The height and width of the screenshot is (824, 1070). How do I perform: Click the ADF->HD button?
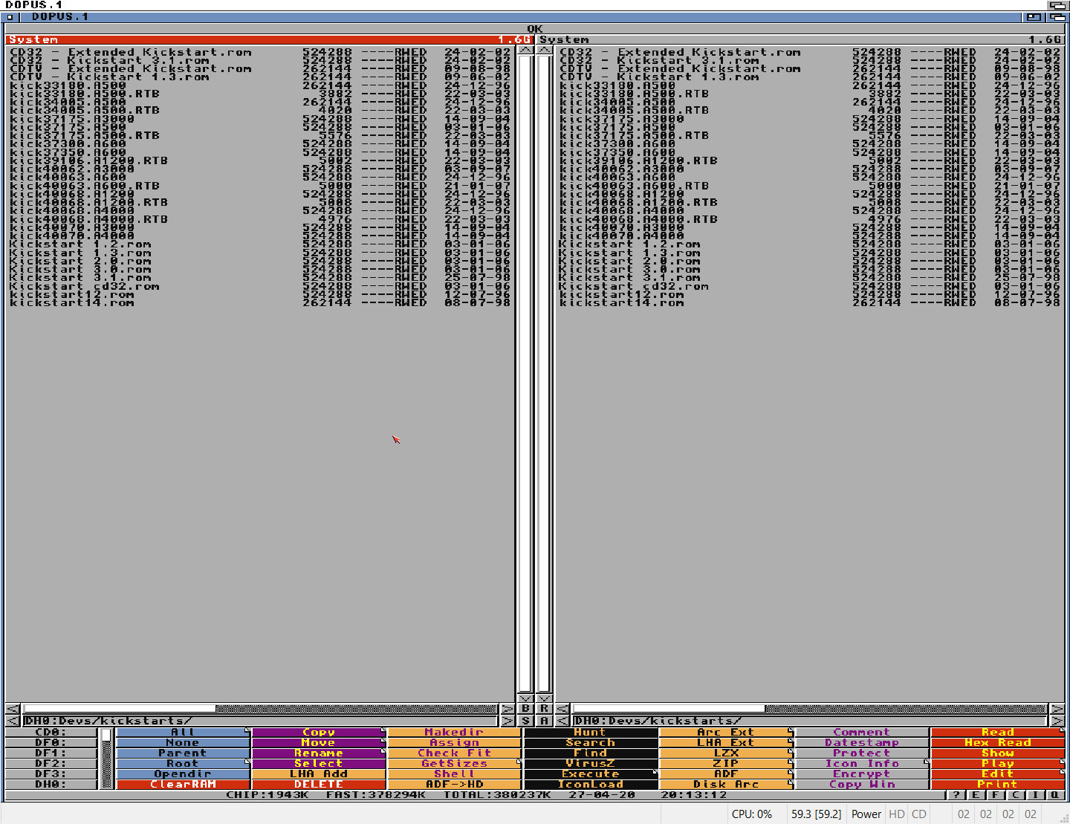(x=455, y=784)
